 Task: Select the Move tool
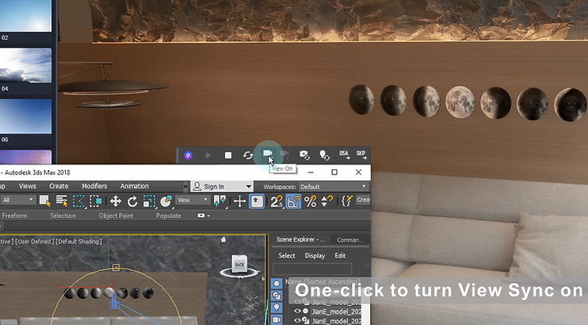pyautogui.click(x=115, y=201)
